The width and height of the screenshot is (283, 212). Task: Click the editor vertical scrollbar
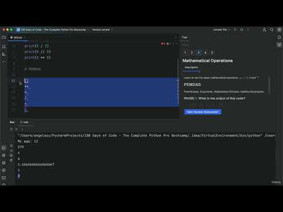click(178, 81)
